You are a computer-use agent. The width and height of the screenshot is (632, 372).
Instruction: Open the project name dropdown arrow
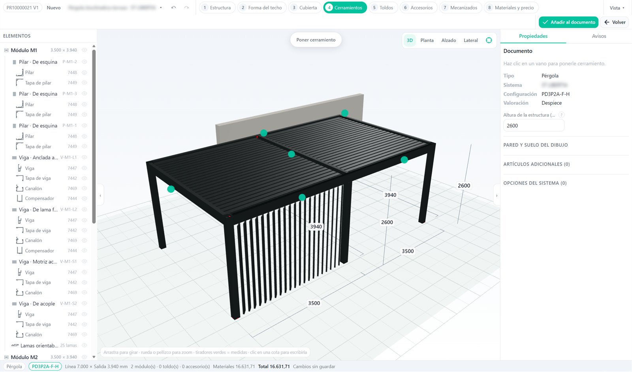coord(161,8)
